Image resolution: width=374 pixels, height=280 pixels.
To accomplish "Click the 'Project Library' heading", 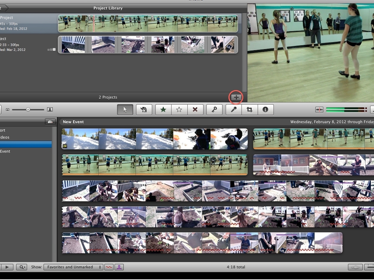I will pyautogui.click(x=108, y=8).
